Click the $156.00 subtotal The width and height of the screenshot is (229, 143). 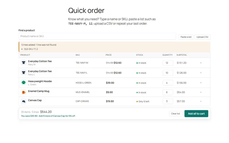pyautogui.click(x=181, y=83)
